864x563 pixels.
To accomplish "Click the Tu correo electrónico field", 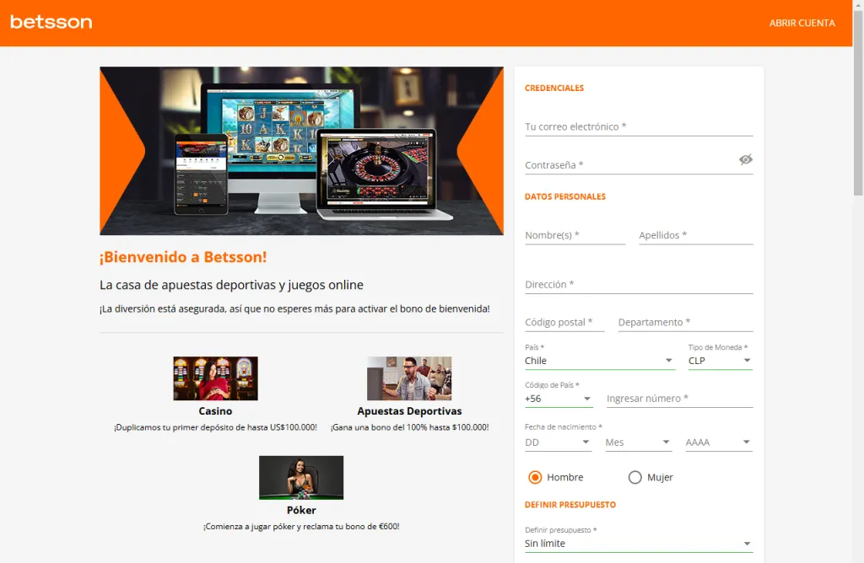I will [x=638, y=126].
